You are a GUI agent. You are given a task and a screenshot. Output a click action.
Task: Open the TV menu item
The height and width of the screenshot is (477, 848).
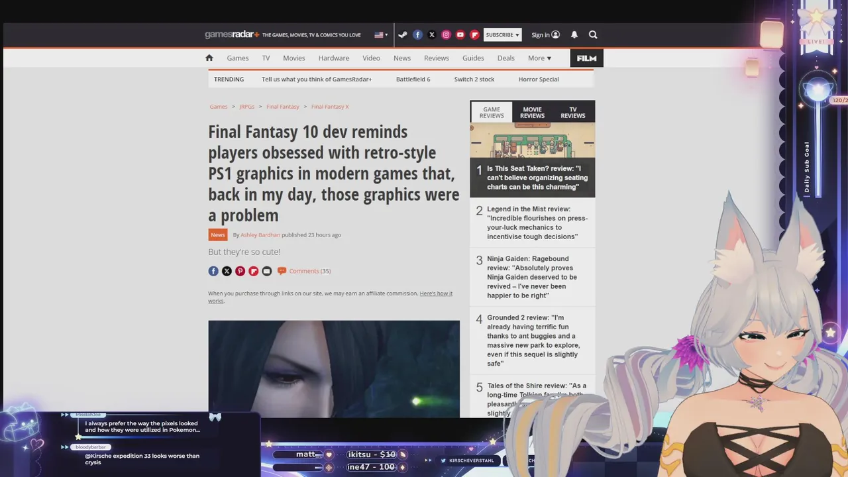pyautogui.click(x=266, y=58)
